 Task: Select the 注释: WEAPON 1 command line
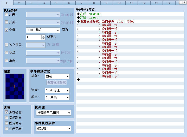point(130,14)
